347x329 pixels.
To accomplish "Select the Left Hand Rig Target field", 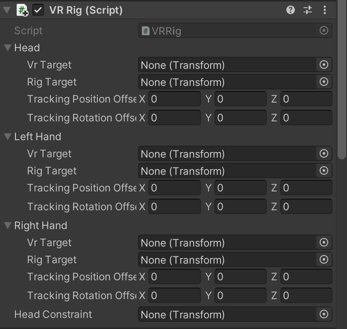I will click(x=227, y=171).
